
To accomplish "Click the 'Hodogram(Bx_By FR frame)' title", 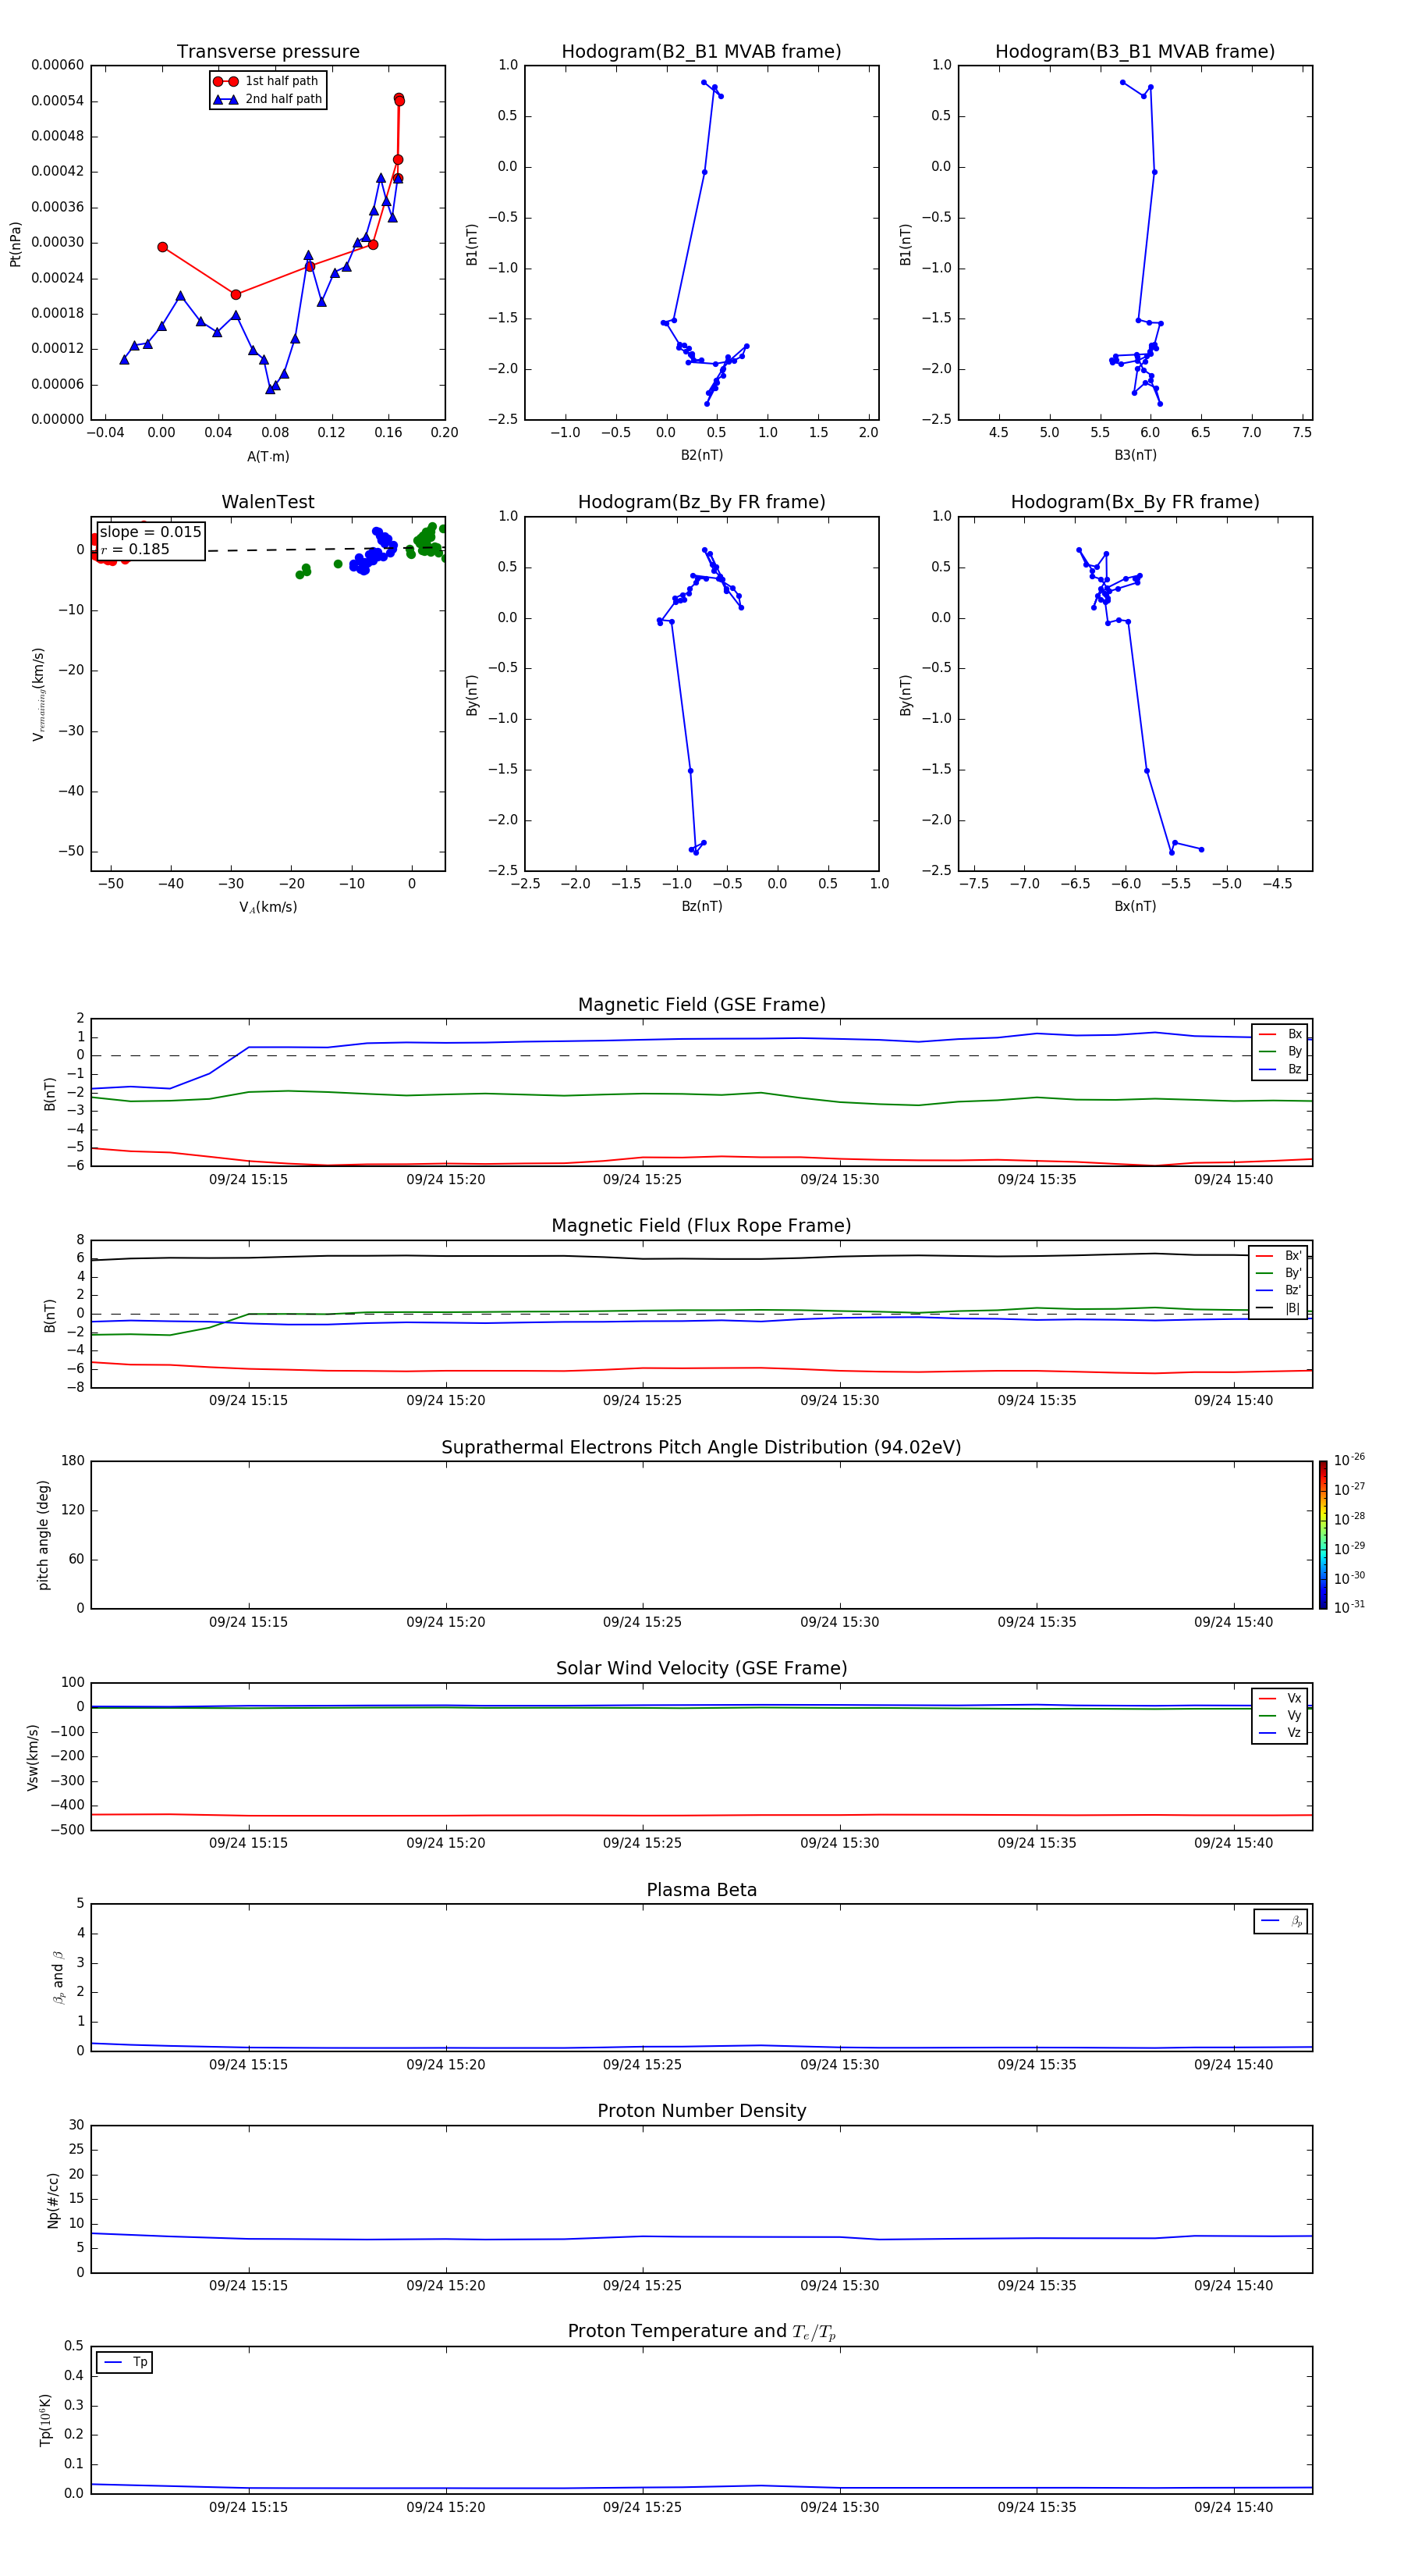I will click(x=1135, y=502).
